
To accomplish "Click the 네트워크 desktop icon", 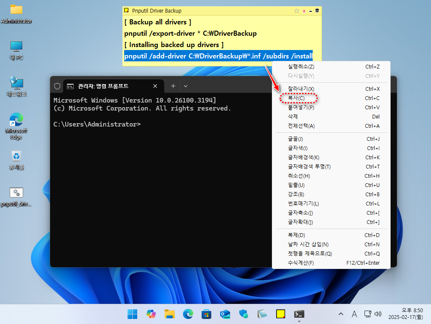I will pyautogui.click(x=16, y=87).
